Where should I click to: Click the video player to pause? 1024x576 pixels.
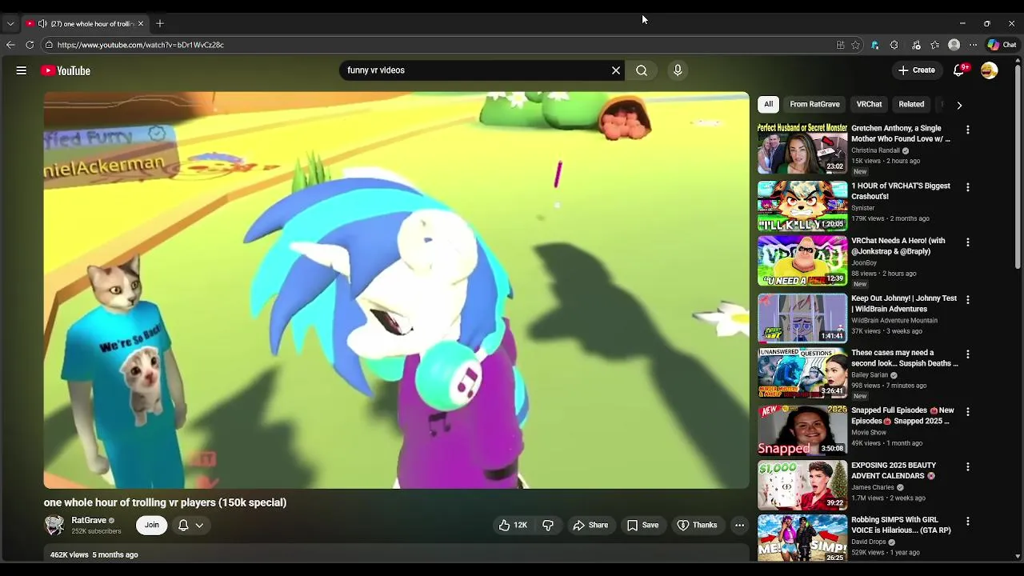(396, 290)
